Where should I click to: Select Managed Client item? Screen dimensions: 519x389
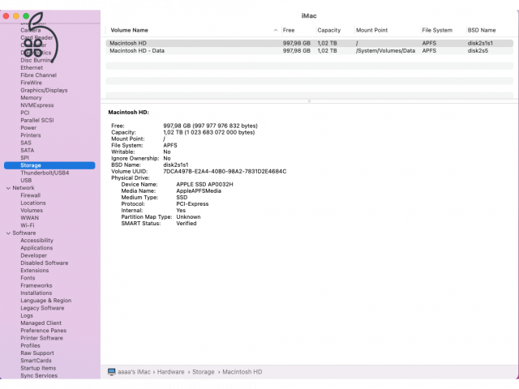[41, 323]
